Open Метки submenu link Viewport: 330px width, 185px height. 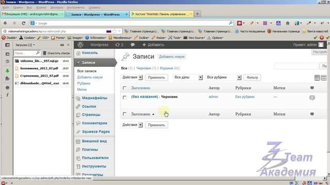(x=82, y=89)
